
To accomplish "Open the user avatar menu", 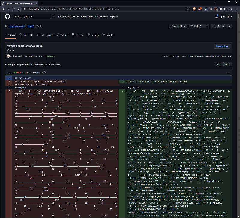I will point(229,17).
